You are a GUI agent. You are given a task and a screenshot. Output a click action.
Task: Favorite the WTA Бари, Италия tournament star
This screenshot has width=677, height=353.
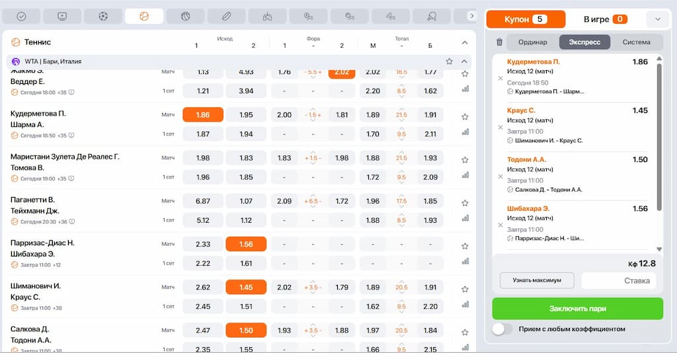[x=450, y=61]
